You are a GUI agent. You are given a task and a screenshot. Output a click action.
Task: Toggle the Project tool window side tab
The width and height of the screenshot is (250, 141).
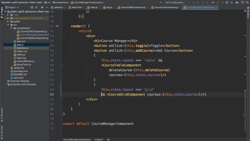[2, 12]
